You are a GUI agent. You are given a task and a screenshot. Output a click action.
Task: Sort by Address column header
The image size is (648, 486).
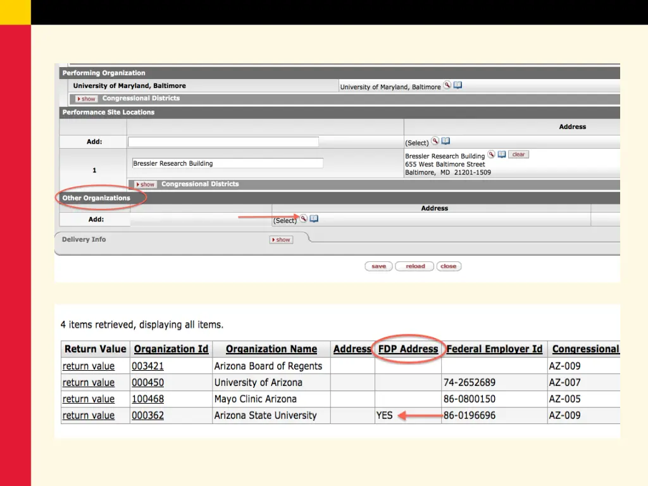352,349
